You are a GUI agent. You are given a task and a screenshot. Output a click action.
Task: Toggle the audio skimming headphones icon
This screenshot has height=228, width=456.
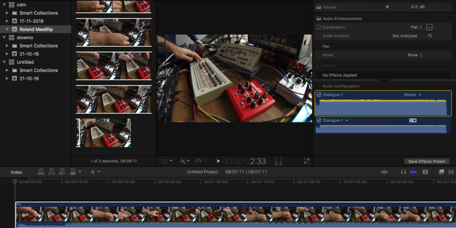tap(403, 172)
